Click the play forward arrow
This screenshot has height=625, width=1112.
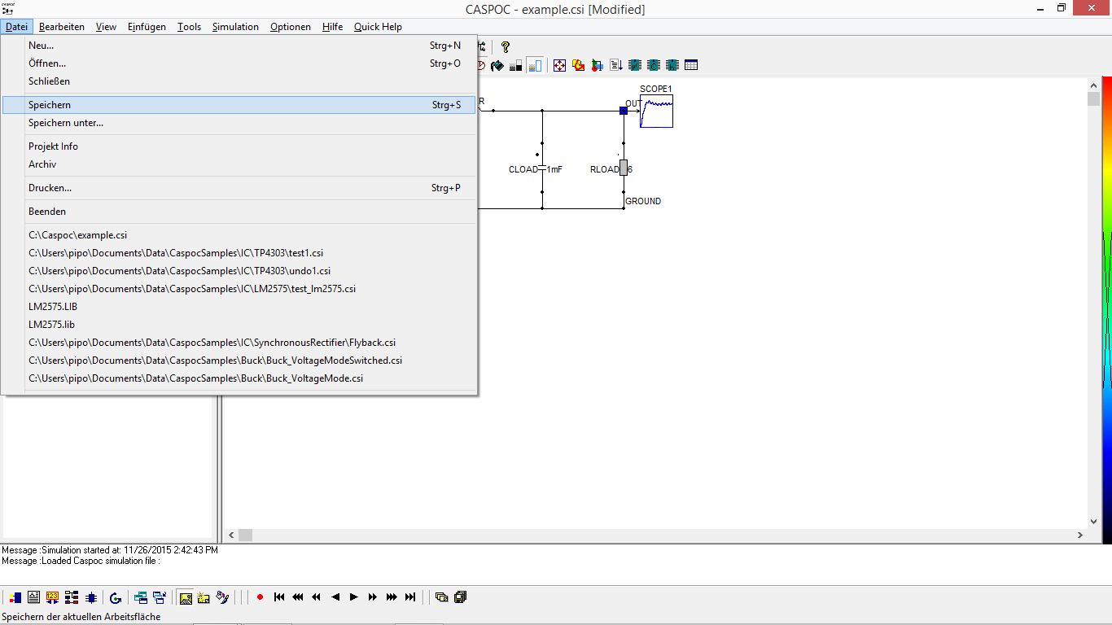[353, 597]
